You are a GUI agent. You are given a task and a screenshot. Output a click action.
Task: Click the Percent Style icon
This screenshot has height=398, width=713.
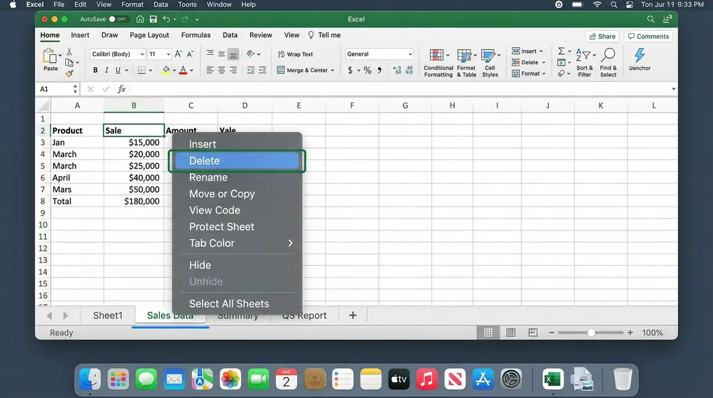367,70
